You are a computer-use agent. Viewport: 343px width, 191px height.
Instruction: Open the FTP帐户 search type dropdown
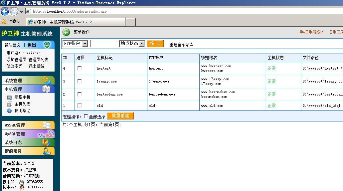(75, 44)
